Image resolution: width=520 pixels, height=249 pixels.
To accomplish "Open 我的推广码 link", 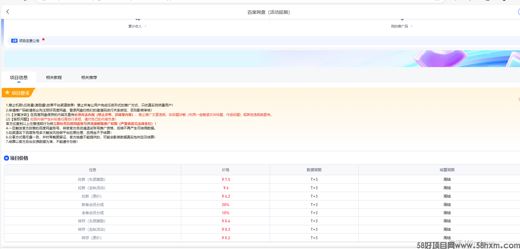I will pos(399,26).
